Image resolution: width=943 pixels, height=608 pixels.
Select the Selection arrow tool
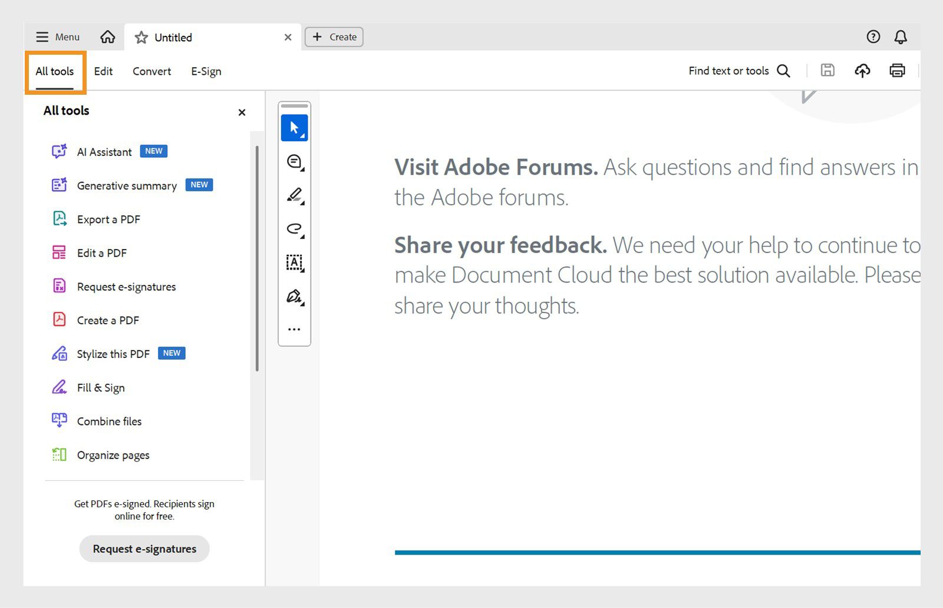(294, 128)
